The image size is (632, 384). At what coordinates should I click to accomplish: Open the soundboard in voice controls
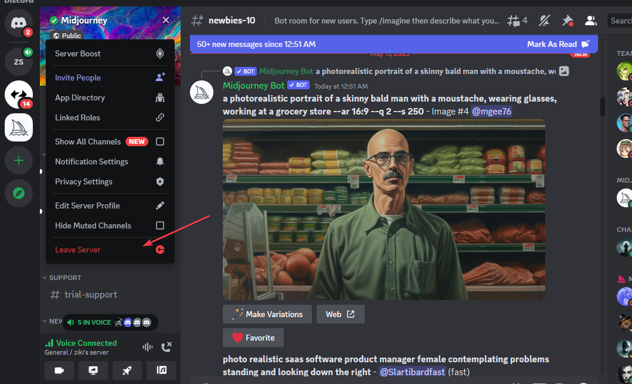pyautogui.click(x=161, y=370)
